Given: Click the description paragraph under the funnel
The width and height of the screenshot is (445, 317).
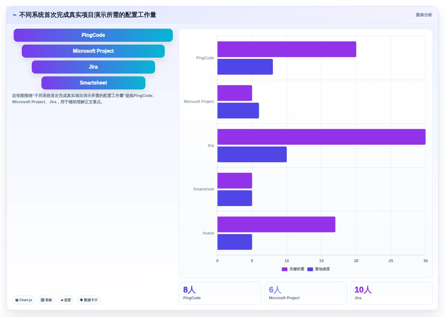Looking at the screenshot, I should tap(84, 99).
